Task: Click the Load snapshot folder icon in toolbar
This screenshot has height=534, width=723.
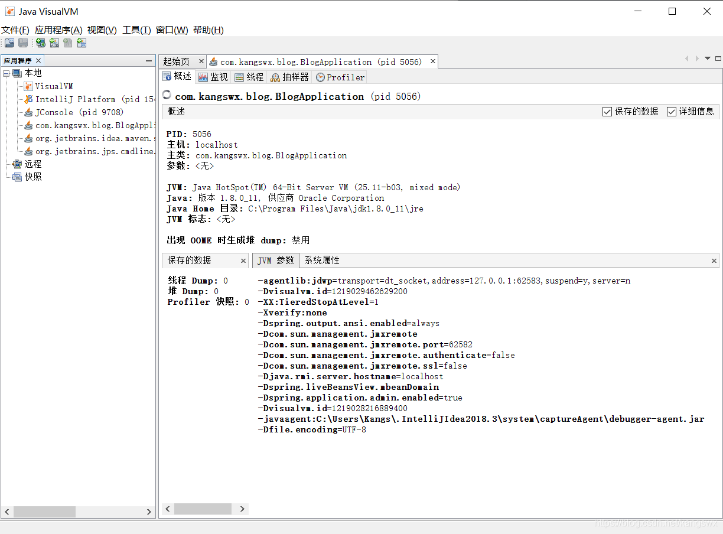Action: [x=9, y=43]
